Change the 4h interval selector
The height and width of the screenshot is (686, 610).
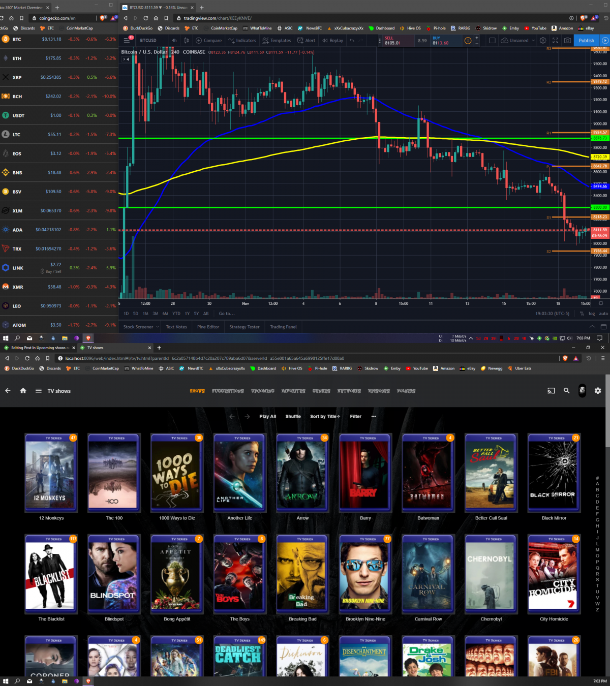(x=174, y=40)
